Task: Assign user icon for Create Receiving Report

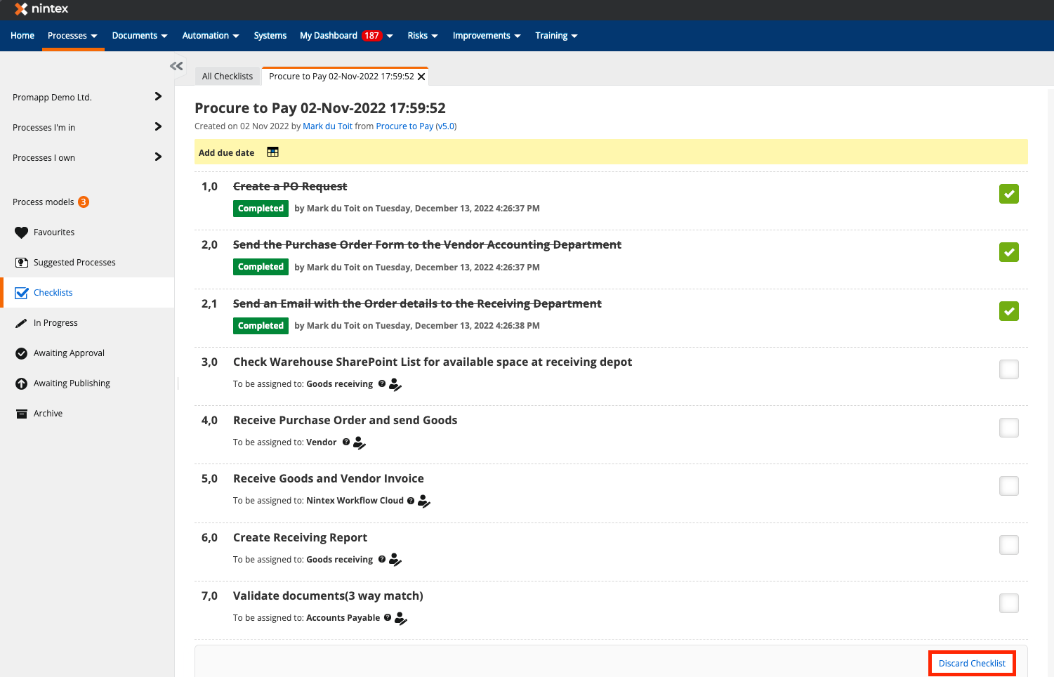Action: (395, 560)
